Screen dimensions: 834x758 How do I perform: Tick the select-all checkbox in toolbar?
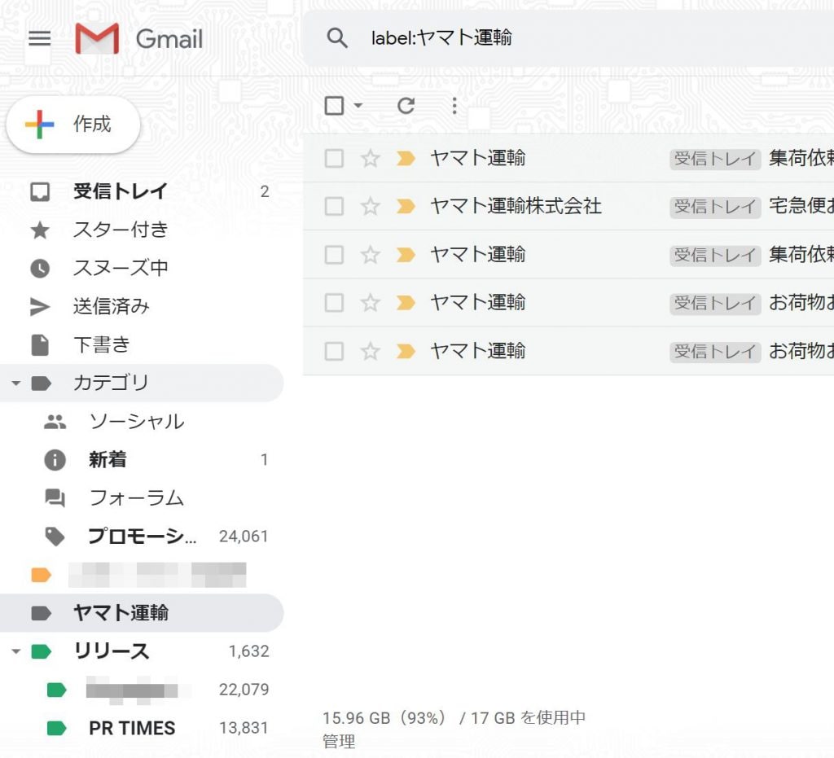pyautogui.click(x=334, y=106)
